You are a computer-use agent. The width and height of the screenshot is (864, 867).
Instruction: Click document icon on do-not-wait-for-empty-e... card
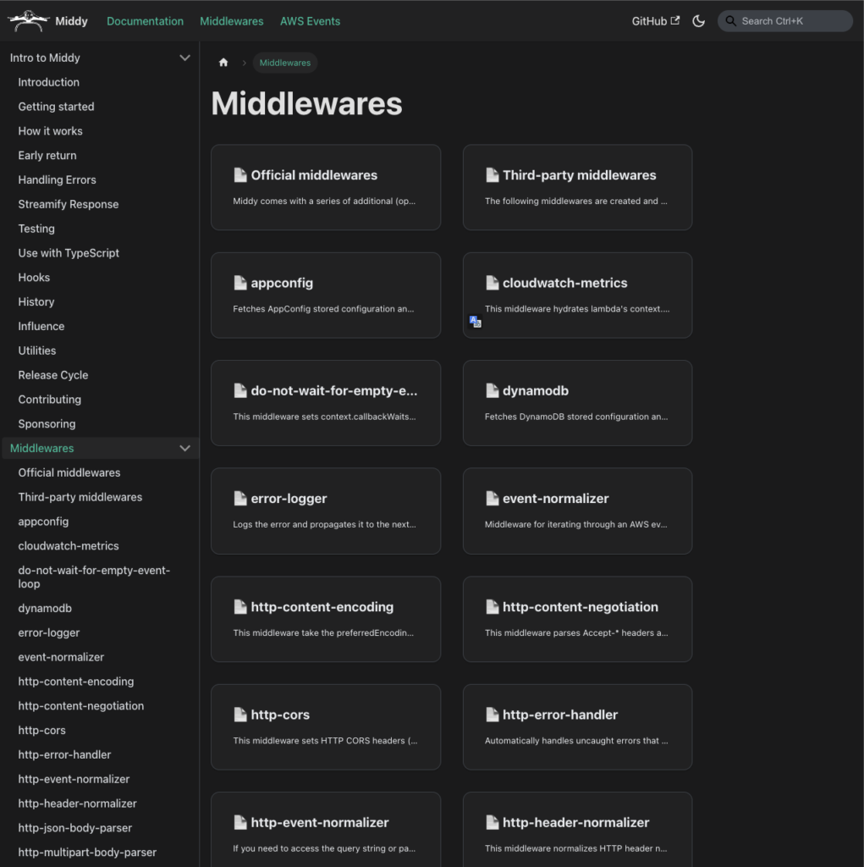pyautogui.click(x=240, y=390)
